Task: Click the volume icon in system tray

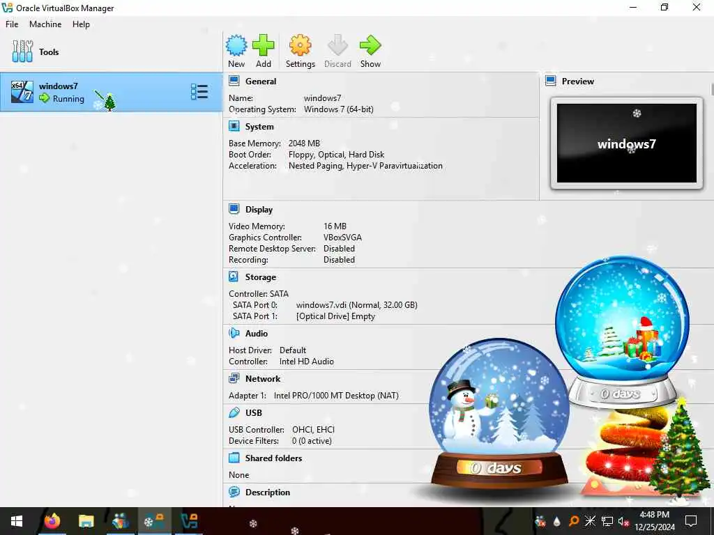Action: [623, 521]
